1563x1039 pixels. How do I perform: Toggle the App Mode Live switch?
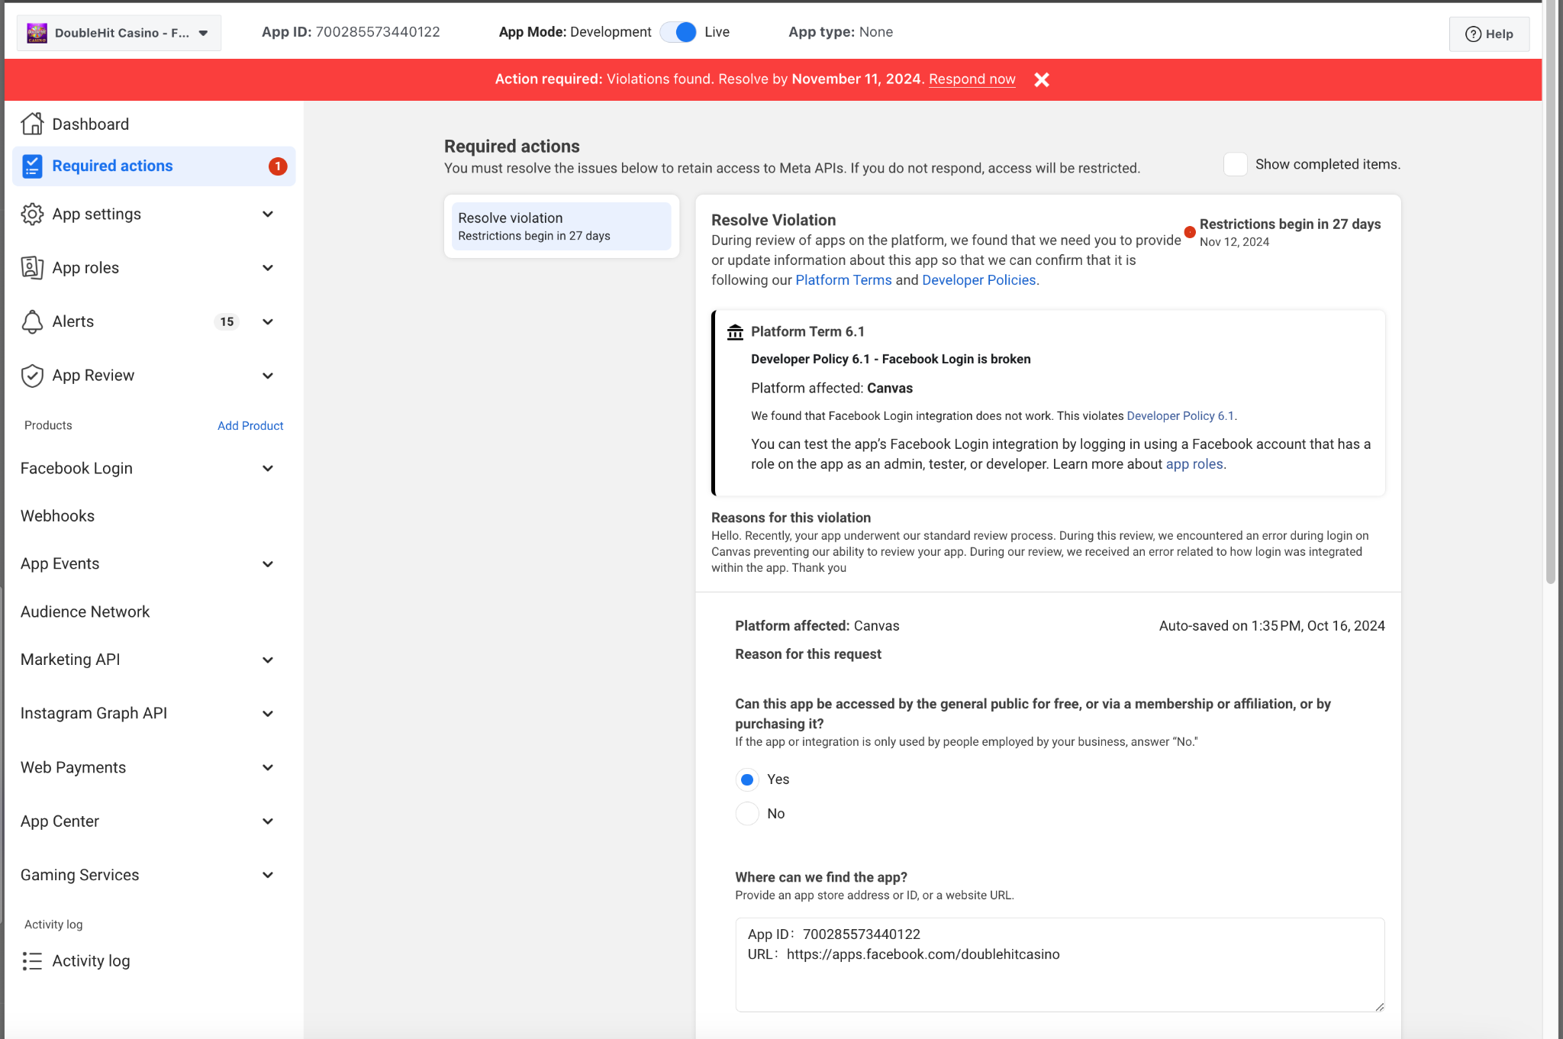point(678,32)
